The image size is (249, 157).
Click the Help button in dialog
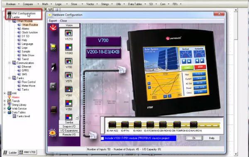[x=212, y=138]
